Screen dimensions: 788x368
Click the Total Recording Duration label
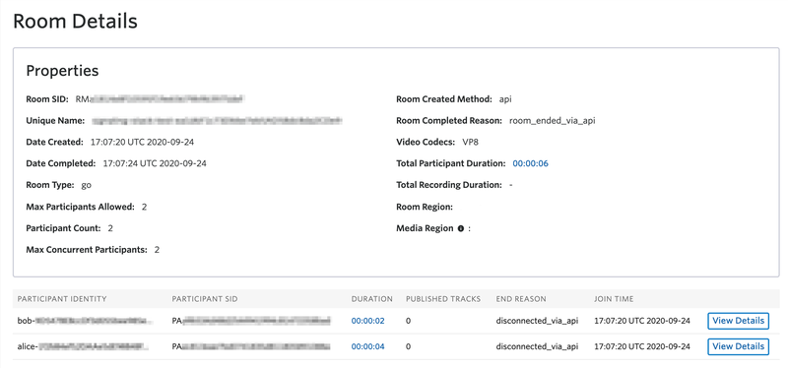449,185
